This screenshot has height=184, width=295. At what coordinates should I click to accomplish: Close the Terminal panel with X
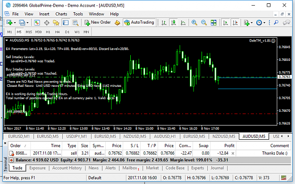5,143
